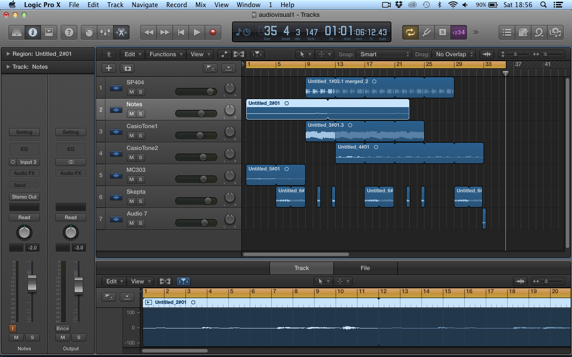Show the Toolbar panel icon
Image resolution: width=572 pixels, height=357 pixels.
pos(49,32)
